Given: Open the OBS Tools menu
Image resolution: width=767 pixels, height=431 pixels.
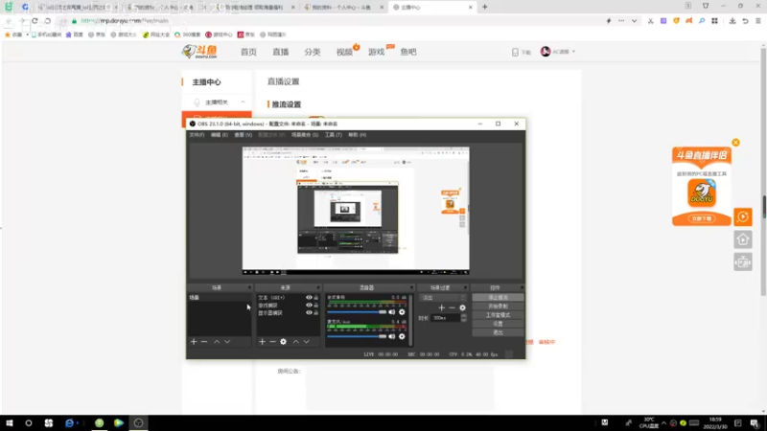Looking at the screenshot, I should click(x=334, y=135).
